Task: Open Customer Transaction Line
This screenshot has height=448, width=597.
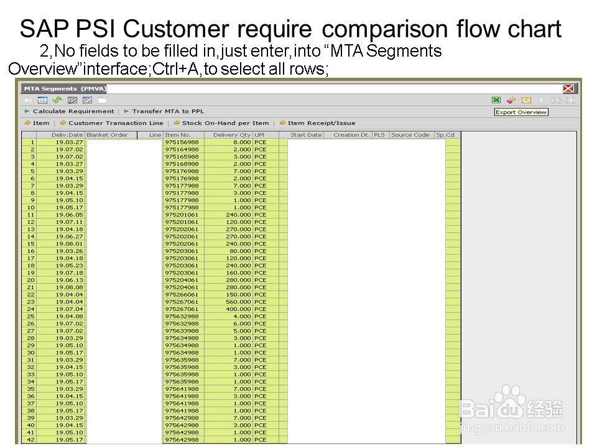Action: pyautogui.click(x=111, y=123)
